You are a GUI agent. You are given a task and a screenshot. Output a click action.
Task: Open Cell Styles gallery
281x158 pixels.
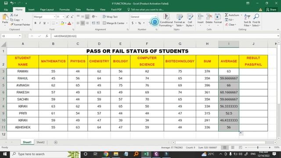click(190, 20)
